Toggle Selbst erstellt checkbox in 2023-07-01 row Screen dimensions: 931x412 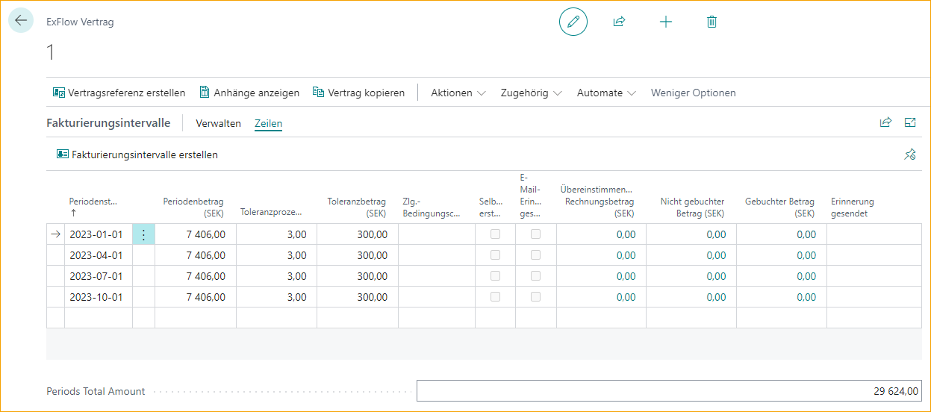[495, 276]
